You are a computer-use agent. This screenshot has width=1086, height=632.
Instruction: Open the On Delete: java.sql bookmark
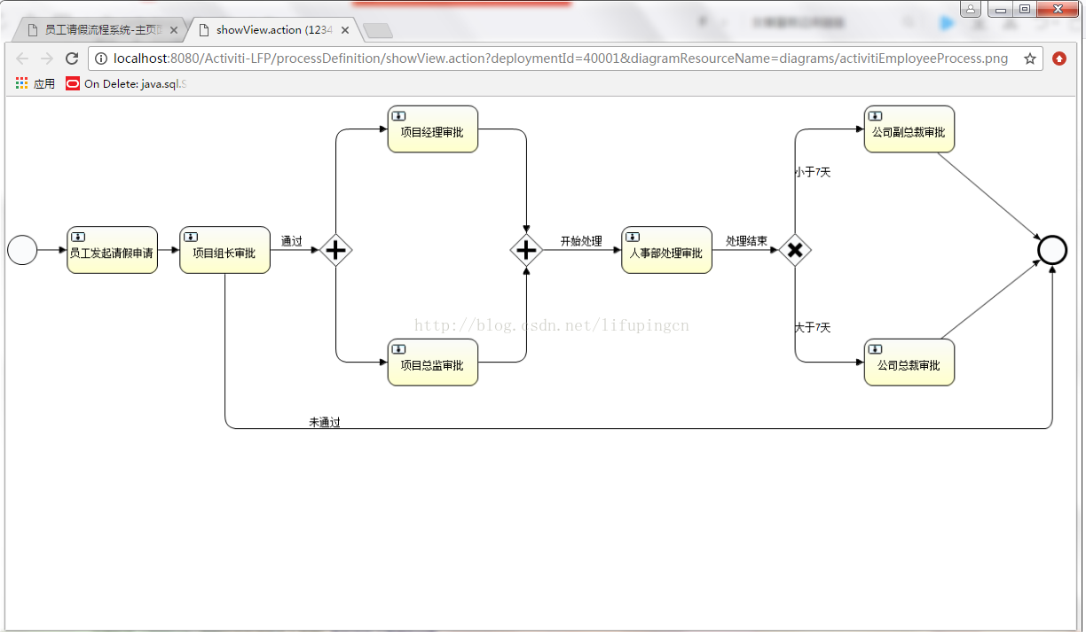click(x=126, y=83)
